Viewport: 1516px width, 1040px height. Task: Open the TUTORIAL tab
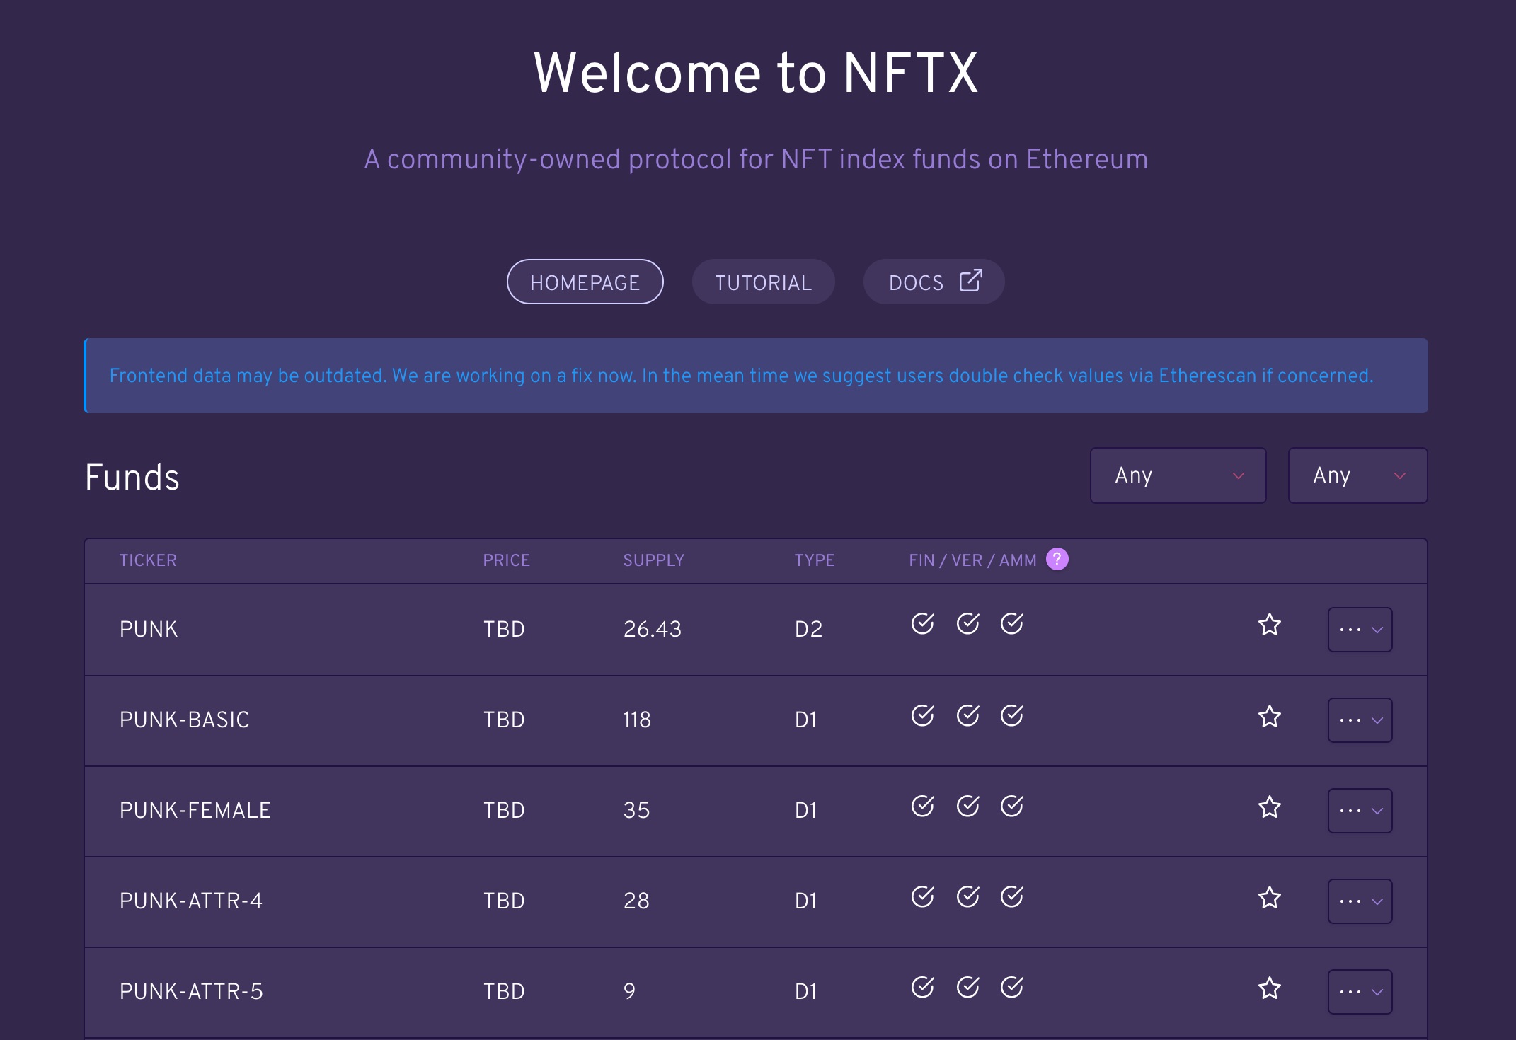coord(763,282)
